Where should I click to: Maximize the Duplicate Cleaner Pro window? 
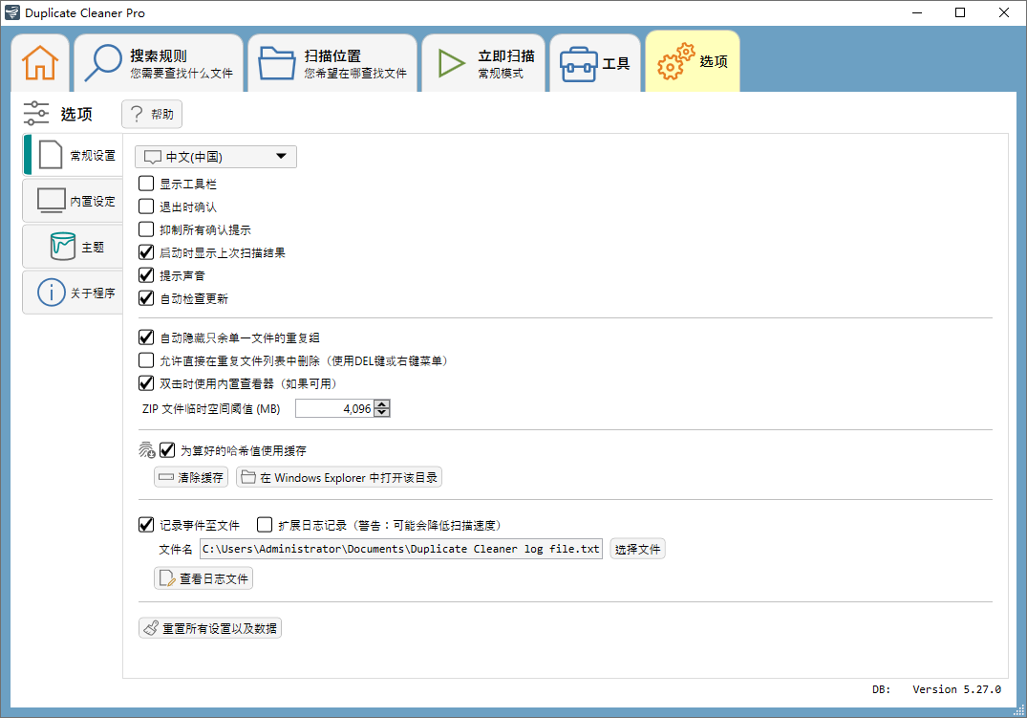tap(960, 12)
